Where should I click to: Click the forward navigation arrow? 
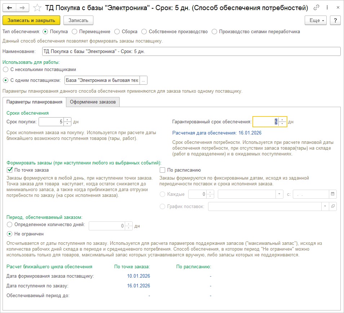[23, 8]
